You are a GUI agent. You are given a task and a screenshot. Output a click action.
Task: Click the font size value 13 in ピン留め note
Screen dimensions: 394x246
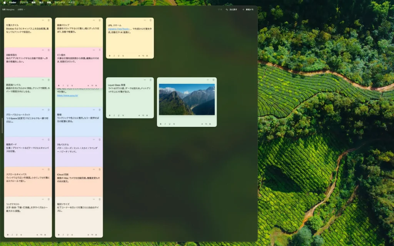tap(92, 86)
